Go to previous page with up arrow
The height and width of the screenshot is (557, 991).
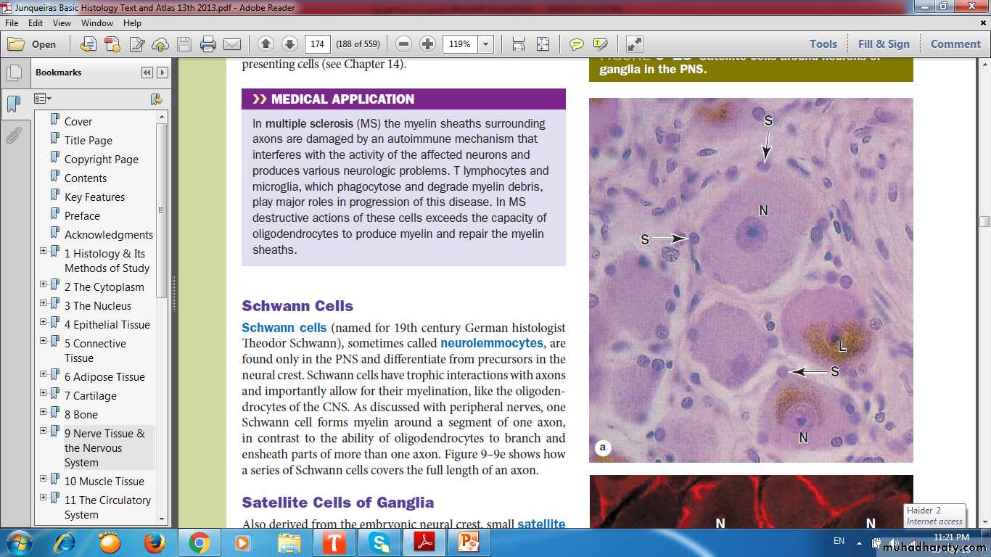tap(266, 44)
